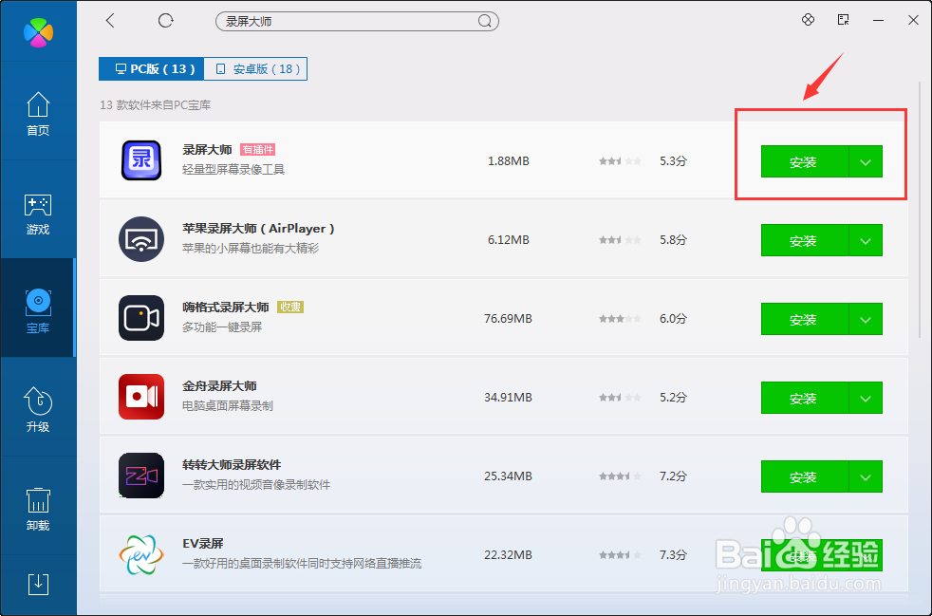Open the download manager icon in sidebar

click(x=38, y=585)
